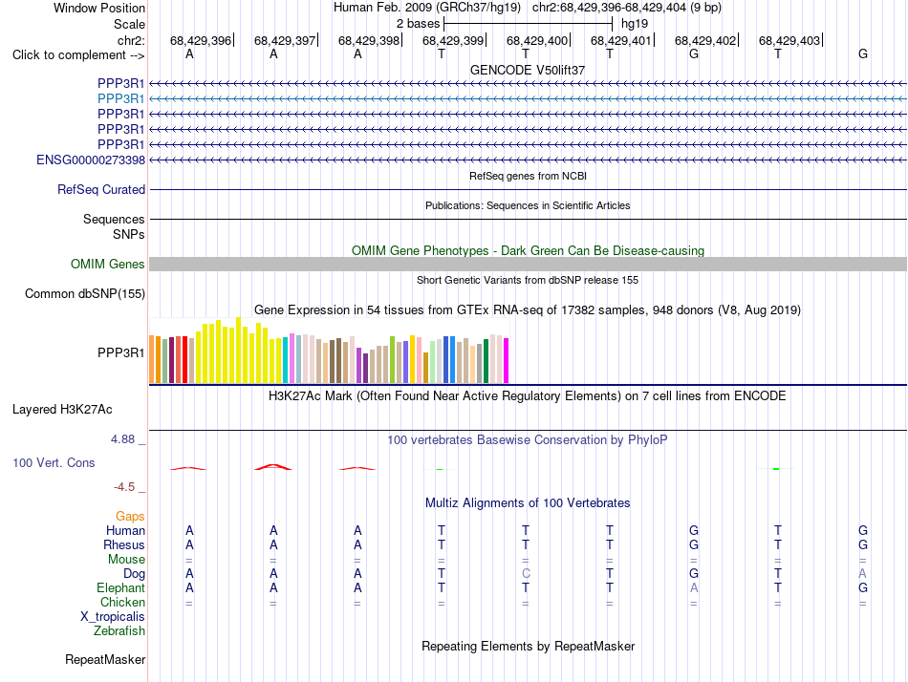Open the RefSeq Curated track label

(x=101, y=189)
